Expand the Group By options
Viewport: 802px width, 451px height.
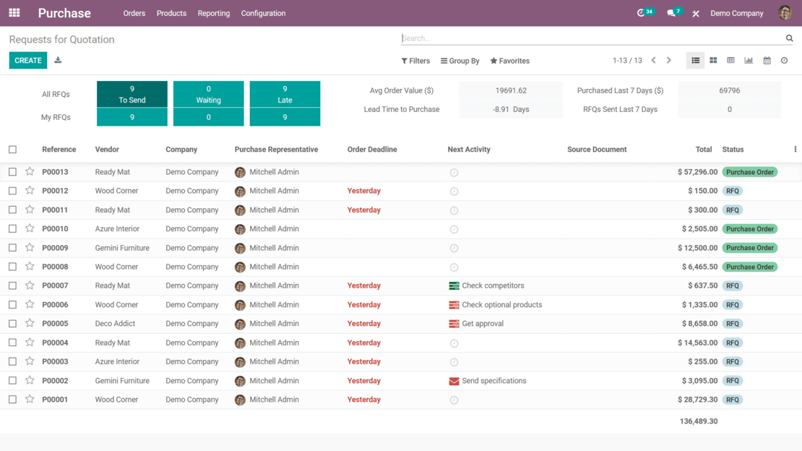click(460, 61)
